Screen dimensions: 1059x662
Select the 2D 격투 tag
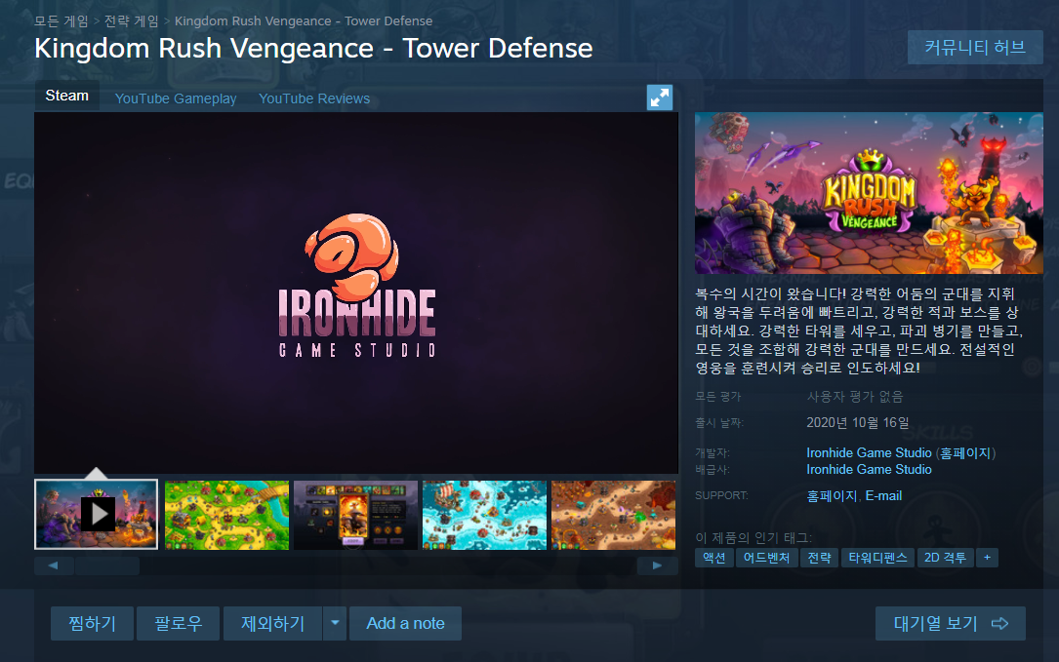pyautogui.click(x=945, y=558)
